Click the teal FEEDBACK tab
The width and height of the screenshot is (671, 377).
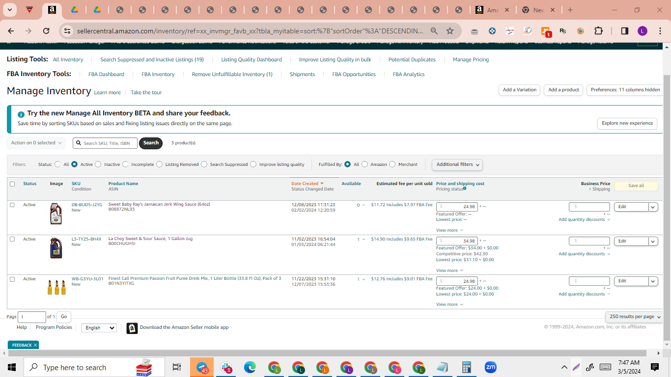23,345
